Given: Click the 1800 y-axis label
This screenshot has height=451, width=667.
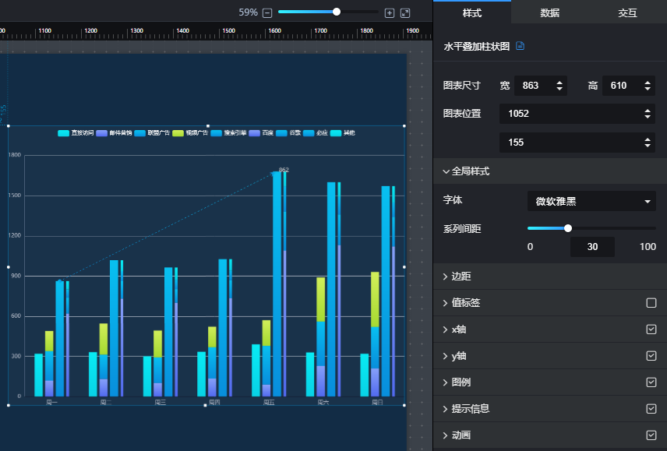Looking at the screenshot, I should click(x=15, y=155).
